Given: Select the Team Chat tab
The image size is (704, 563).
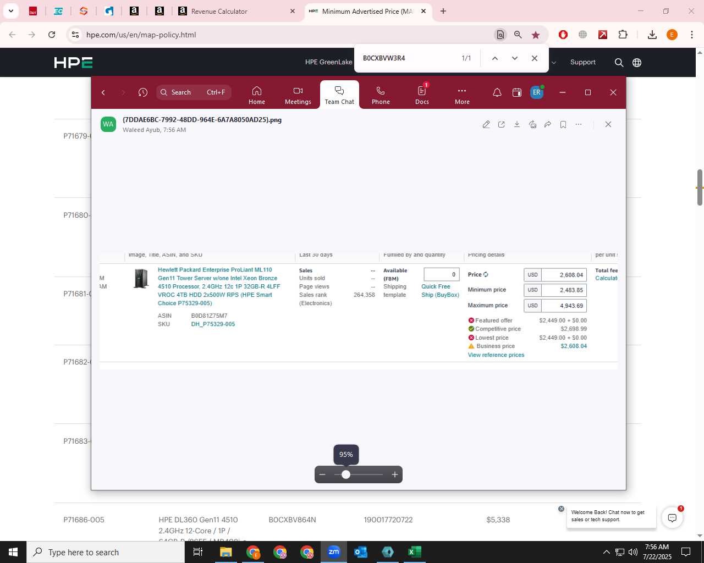Looking at the screenshot, I should [339, 95].
